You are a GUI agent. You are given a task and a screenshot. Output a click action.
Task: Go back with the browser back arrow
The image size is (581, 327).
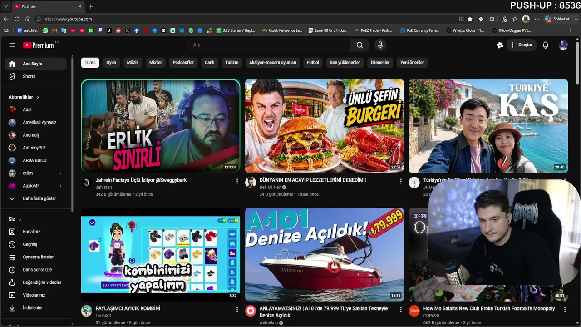pyautogui.click(x=6, y=19)
